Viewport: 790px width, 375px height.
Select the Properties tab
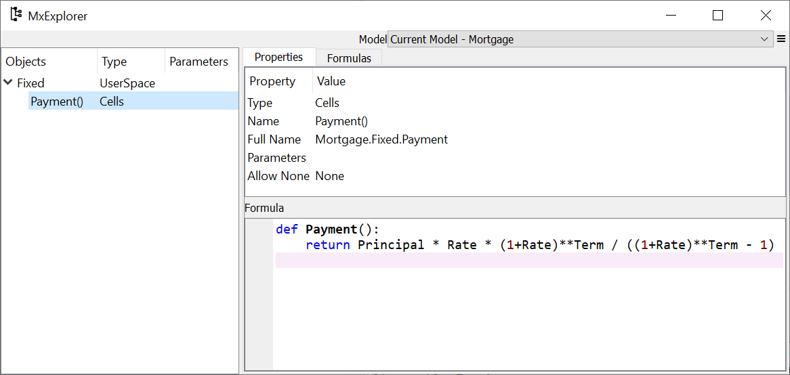coord(278,57)
